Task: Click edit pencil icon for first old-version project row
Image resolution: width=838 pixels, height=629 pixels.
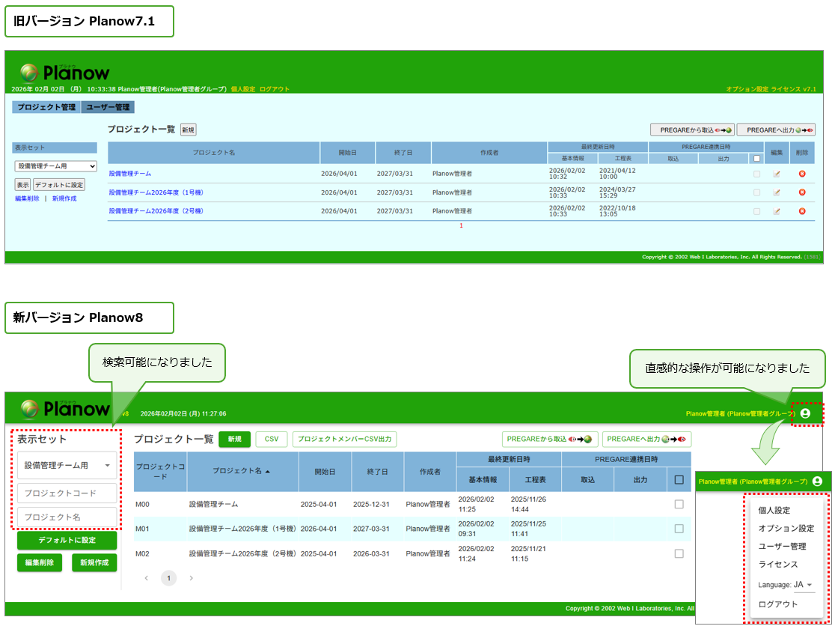Action: click(x=777, y=174)
